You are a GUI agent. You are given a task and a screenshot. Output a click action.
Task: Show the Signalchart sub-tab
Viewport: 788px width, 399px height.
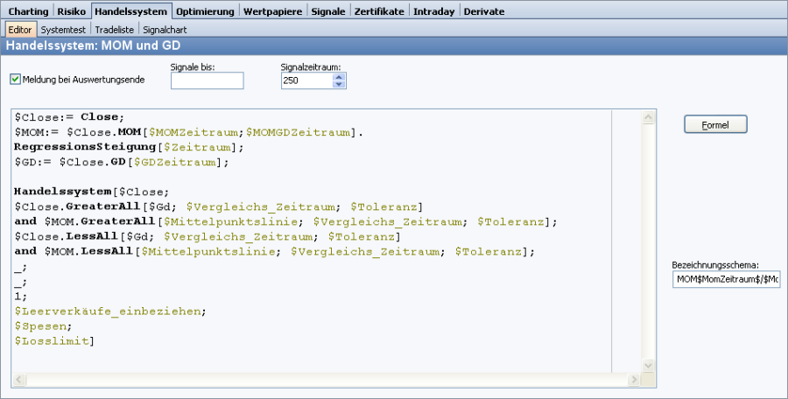[x=165, y=30]
